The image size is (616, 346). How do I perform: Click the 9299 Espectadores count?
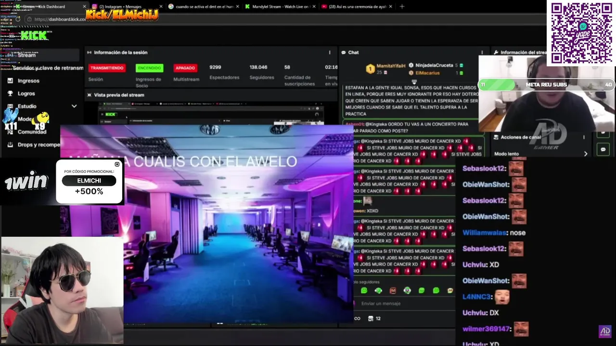coord(215,67)
